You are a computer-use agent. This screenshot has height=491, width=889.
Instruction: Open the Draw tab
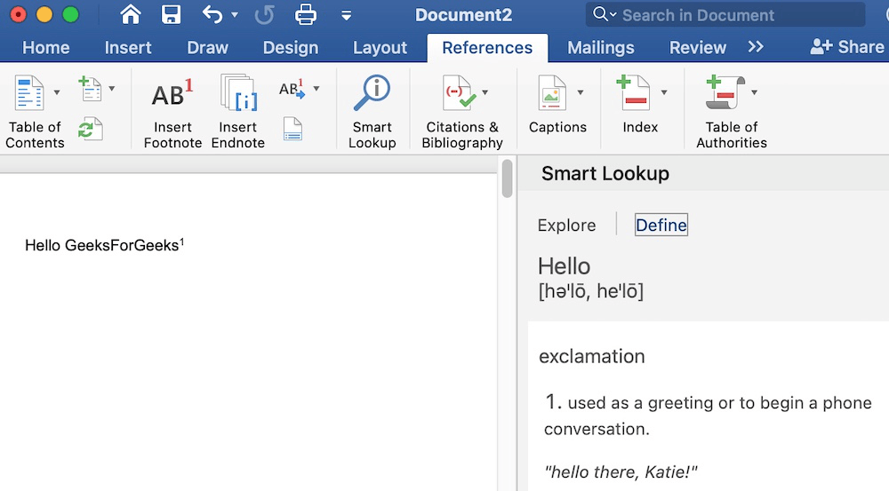[x=207, y=48]
